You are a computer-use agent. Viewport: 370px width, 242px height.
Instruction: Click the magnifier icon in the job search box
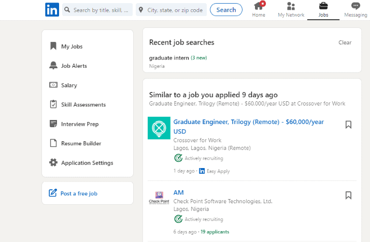coord(67,10)
